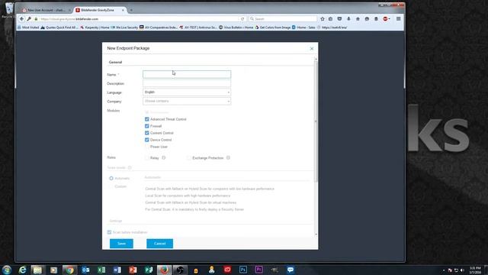Click the dialog vertical scrollbar thumb
Screen dimensions: 488x275
pos(316,121)
